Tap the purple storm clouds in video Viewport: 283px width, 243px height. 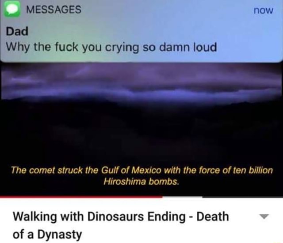pos(141,81)
